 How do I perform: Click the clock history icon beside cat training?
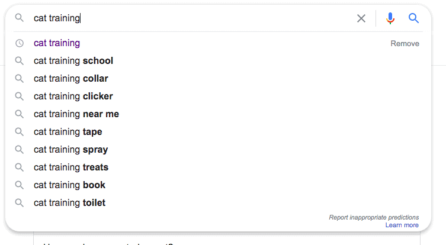pos(20,43)
